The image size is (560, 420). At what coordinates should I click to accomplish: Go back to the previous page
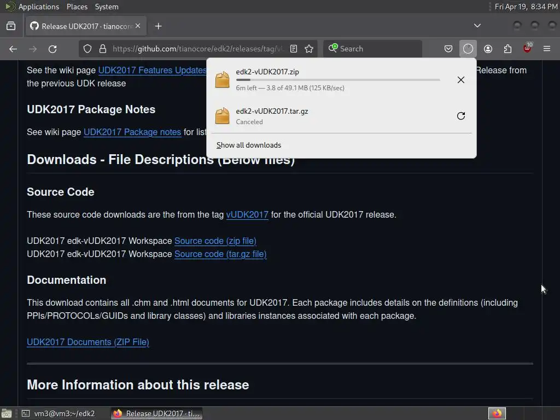pos(13,49)
